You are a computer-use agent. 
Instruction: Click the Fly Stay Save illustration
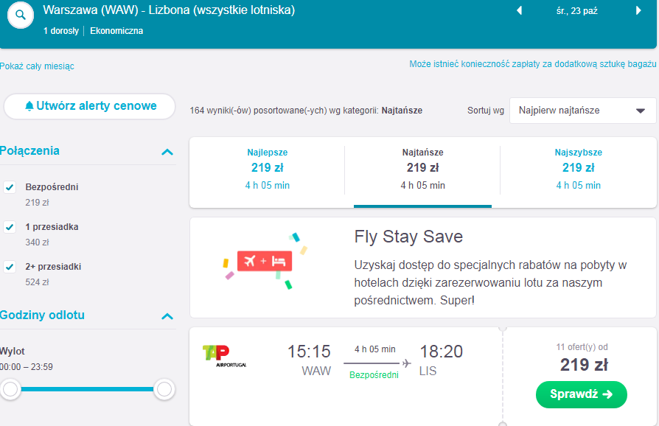coord(265,261)
